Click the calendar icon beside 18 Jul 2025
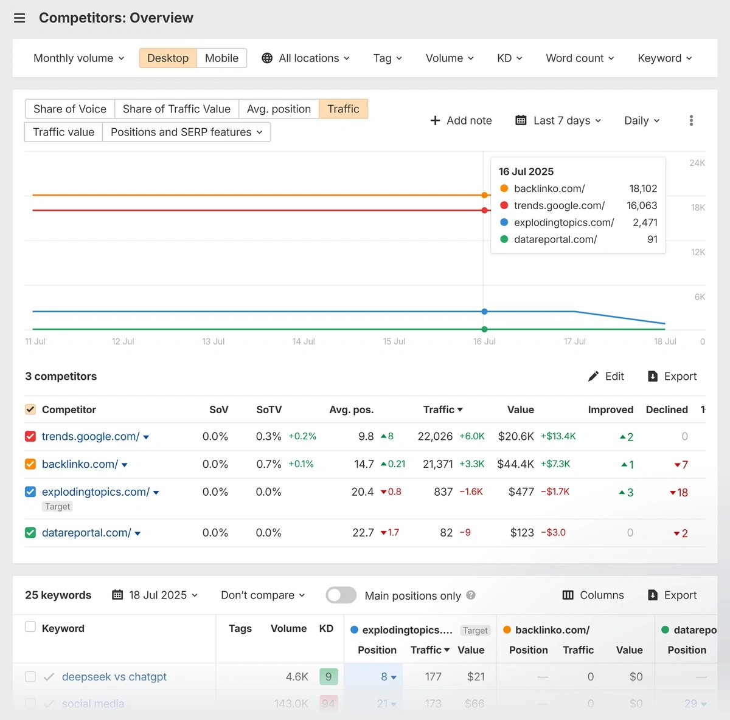 [117, 595]
